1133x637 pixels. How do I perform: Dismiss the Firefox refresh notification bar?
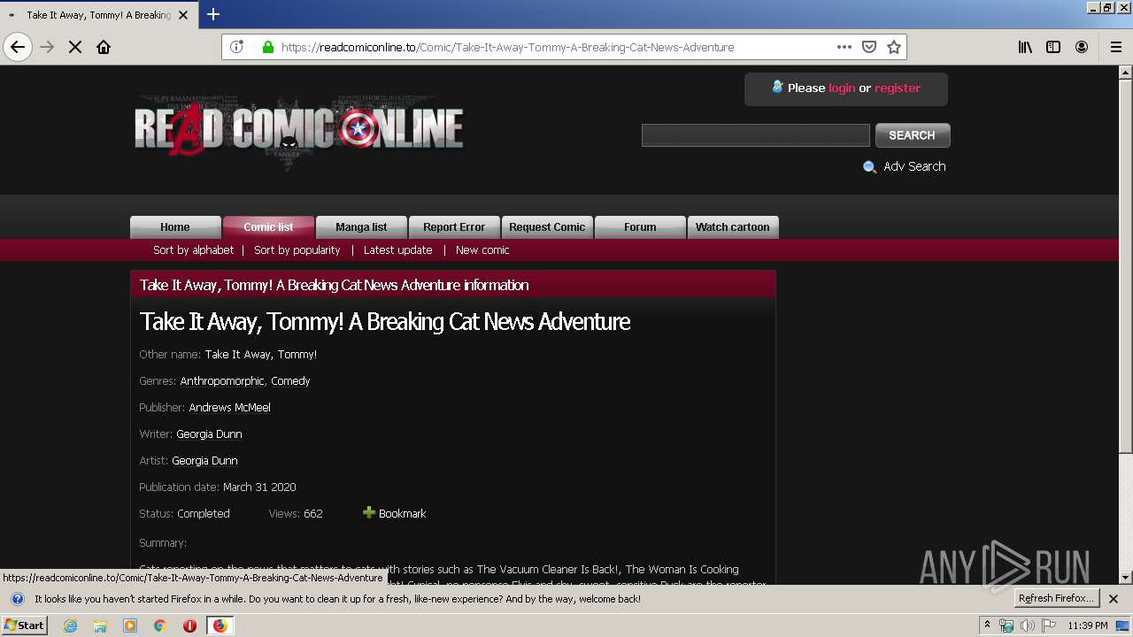pos(1114,599)
